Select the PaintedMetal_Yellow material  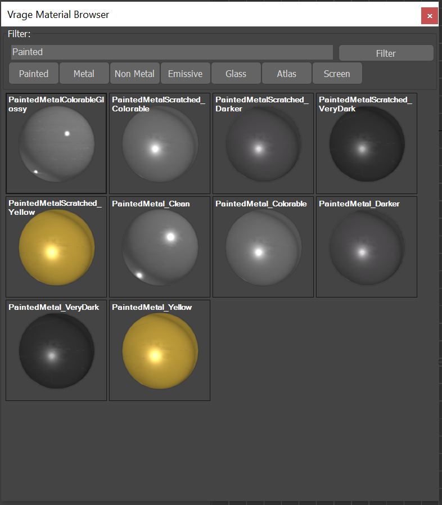[160, 351]
